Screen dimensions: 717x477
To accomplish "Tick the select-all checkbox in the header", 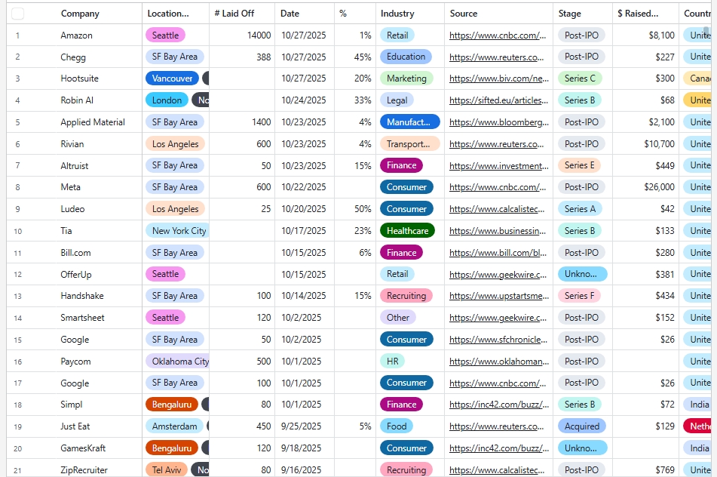I will pyautogui.click(x=18, y=14).
